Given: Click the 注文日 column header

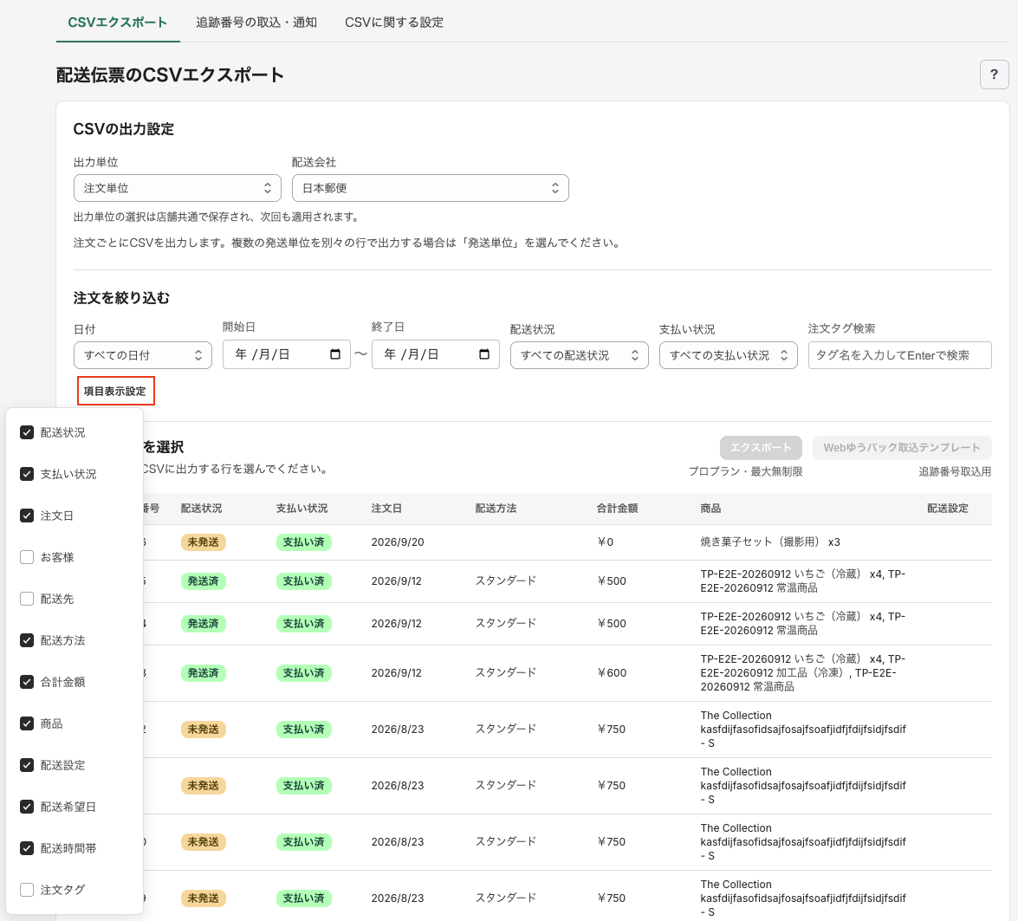Looking at the screenshot, I should click(386, 509).
